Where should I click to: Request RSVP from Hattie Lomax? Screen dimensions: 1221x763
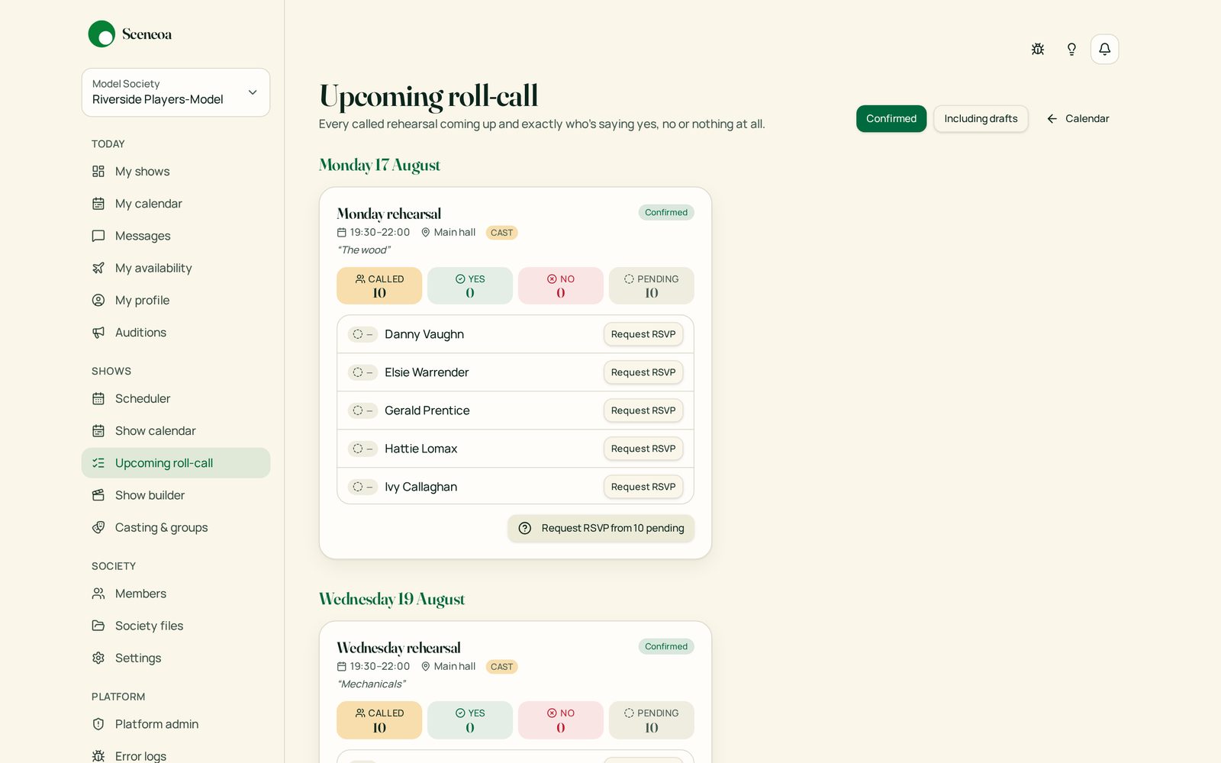point(643,449)
